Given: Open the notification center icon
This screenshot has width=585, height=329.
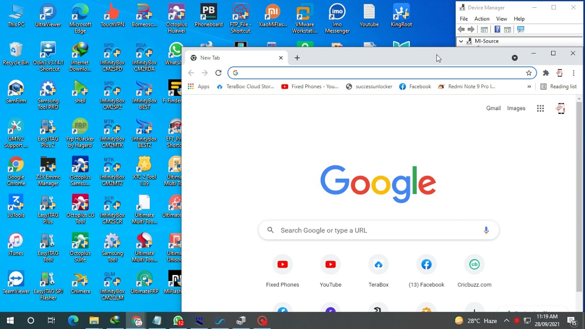Looking at the screenshot, I should tap(572, 321).
